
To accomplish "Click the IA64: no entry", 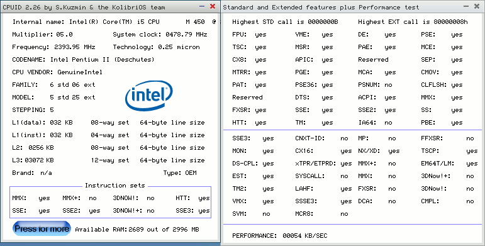I will click(375, 123).
